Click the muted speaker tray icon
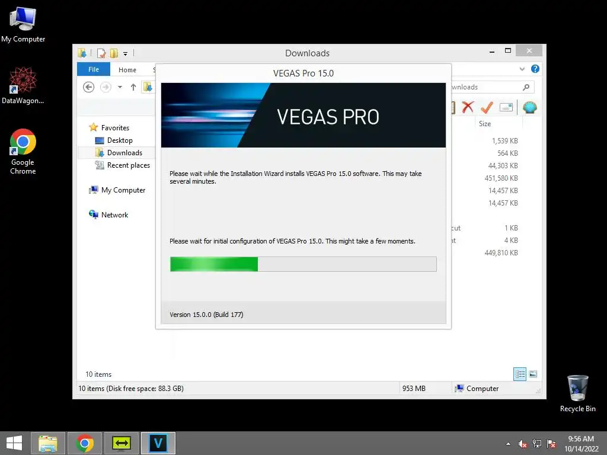Image resolution: width=607 pixels, height=455 pixels. pyautogui.click(x=523, y=444)
